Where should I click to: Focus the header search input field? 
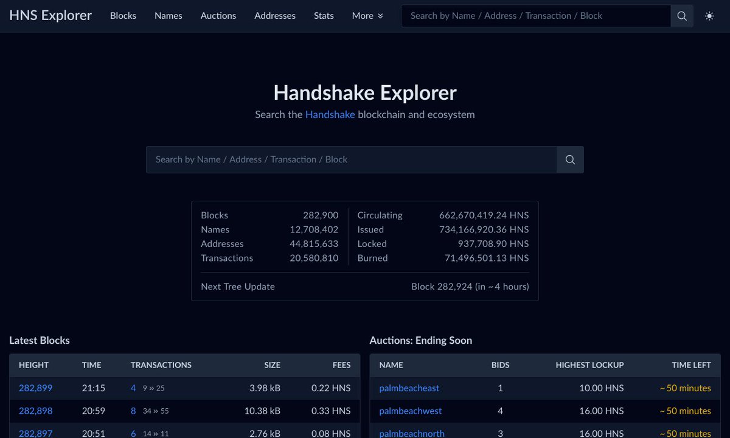[x=536, y=16]
